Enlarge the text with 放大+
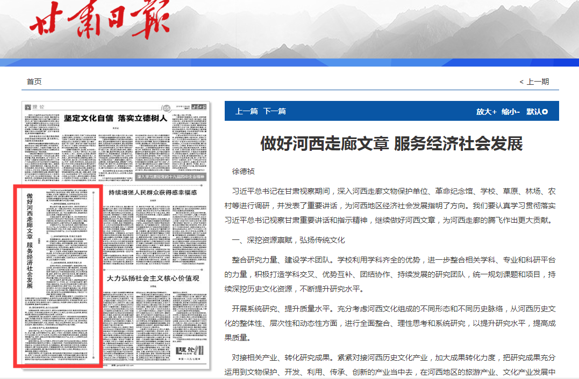This screenshot has width=579, height=379. [x=487, y=111]
